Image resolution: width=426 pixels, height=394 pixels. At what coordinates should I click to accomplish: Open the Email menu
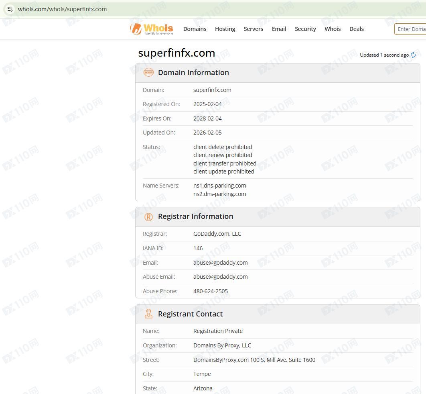279,29
